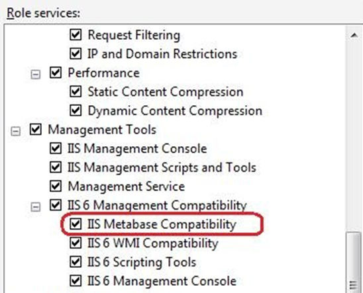The width and height of the screenshot is (363, 293).
Task: Click the scrollbar up arrow
Action: tap(354, 35)
